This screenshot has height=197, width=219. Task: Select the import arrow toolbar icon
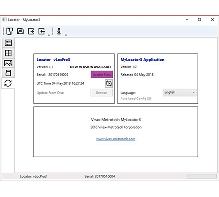tap(42, 31)
